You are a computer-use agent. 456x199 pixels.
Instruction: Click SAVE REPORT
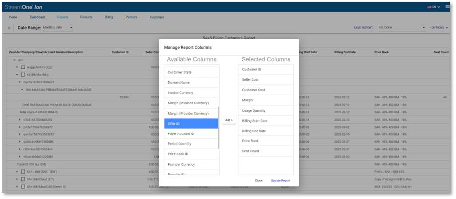tap(363, 28)
